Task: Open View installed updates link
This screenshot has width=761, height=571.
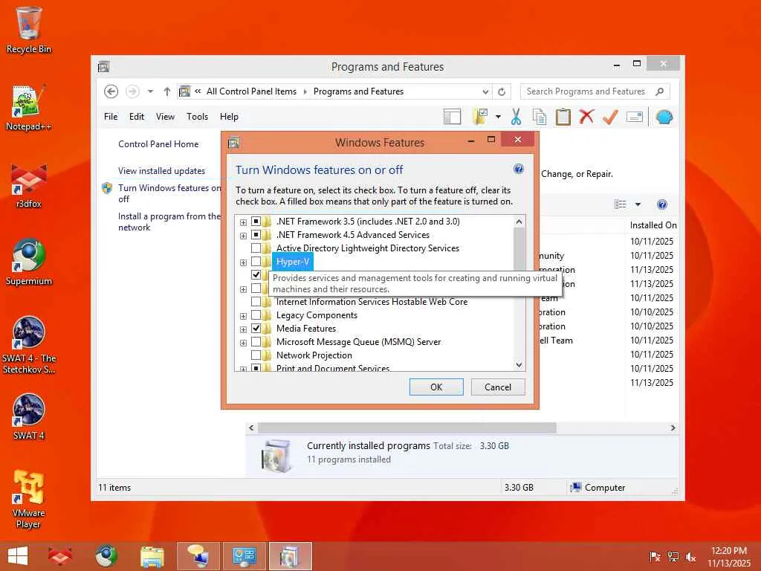Action: [x=161, y=171]
